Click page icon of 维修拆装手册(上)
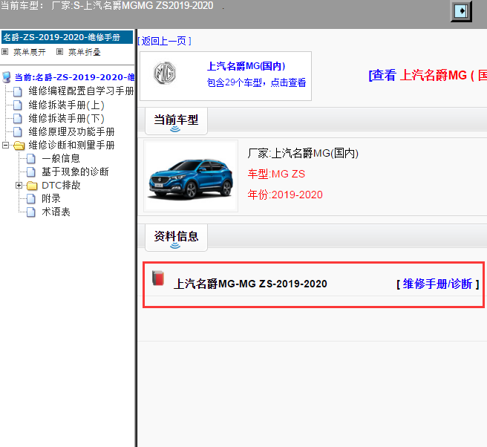This screenshot has width=487, height=447. point(18,105)
